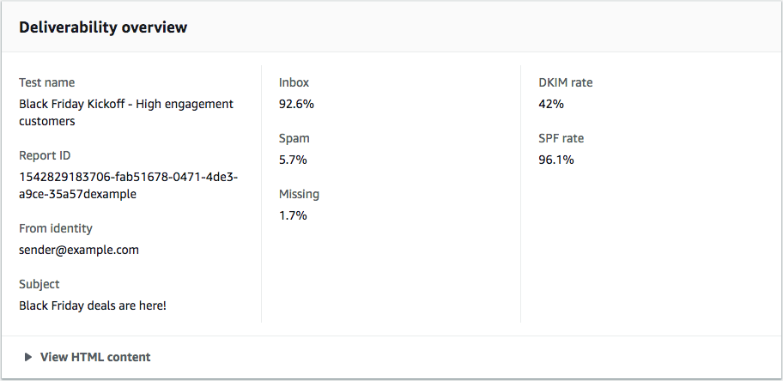The height and width of the screenshot is (381, 783).
Task: Click the Report ID label
Action: point(45,155)
